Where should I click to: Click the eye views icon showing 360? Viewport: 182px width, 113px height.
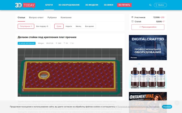click(x=56, y=43)
